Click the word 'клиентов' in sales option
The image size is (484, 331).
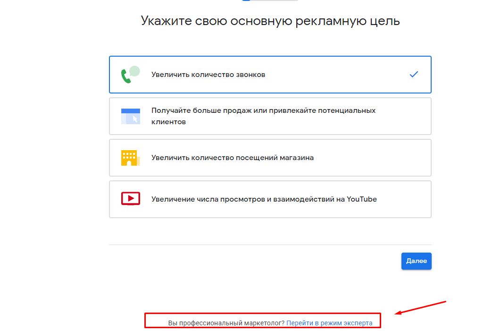click(x=168, y=122)
